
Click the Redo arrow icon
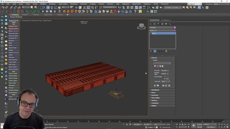(7, 8)
